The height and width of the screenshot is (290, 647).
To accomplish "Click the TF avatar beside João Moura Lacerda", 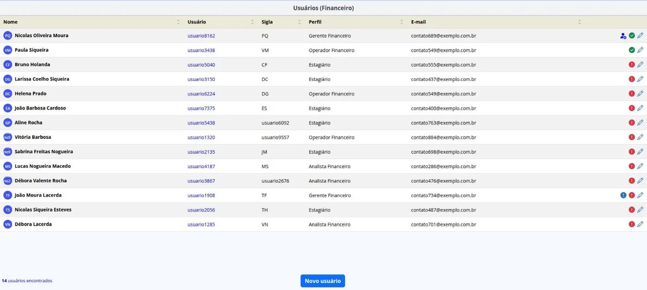I will [x=7, y=195].
